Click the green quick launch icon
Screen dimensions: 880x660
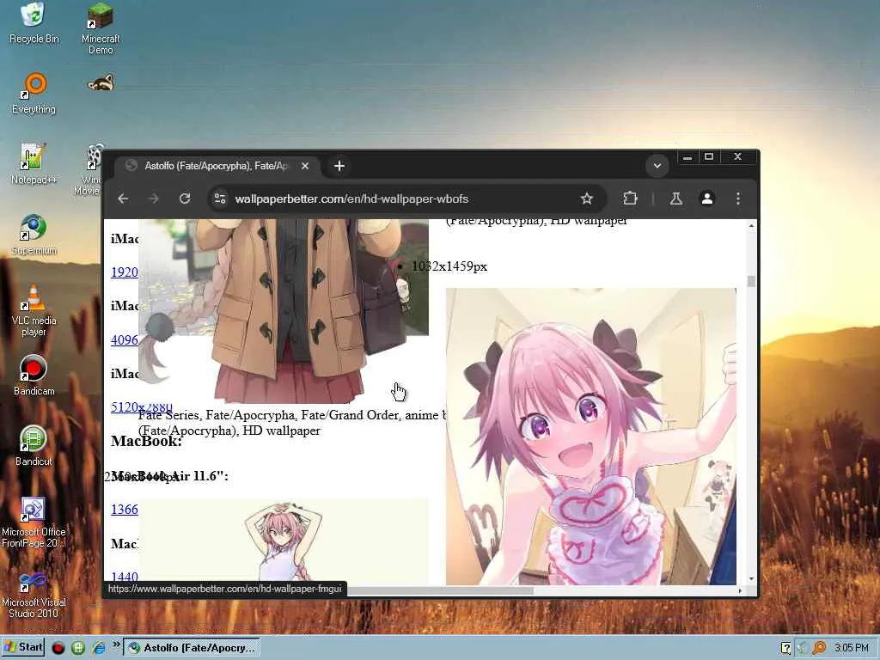[78, 648]
